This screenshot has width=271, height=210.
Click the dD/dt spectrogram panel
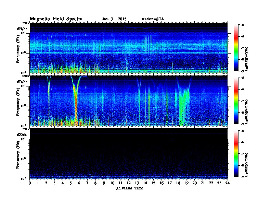pyautogui.click(x=129, y=101)
